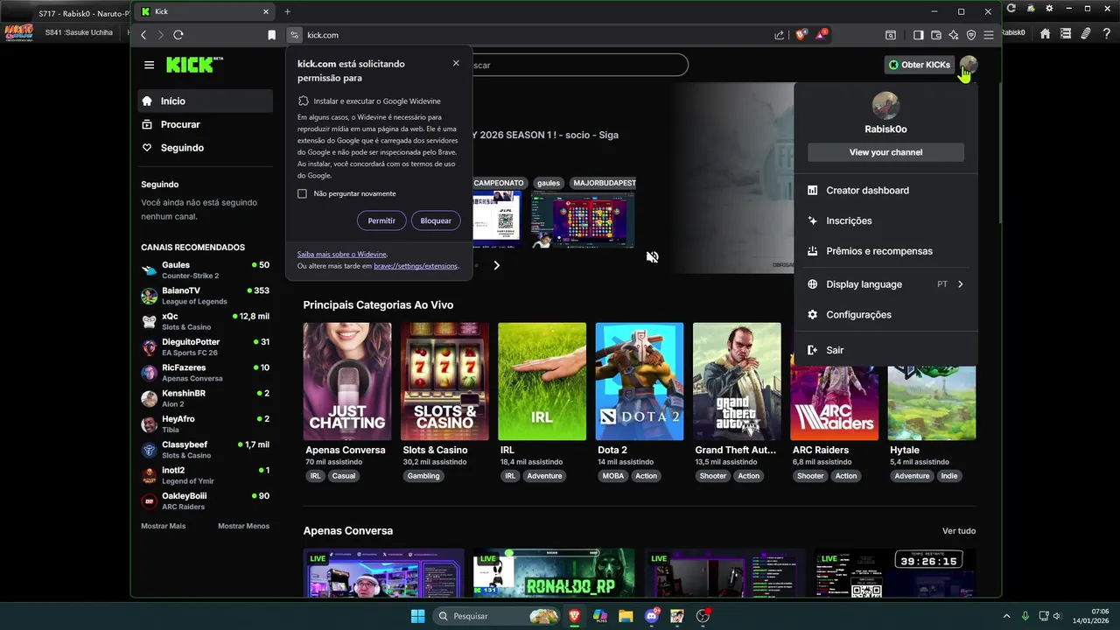Open the xQc recommended channel
1120x630 pixels.
205,321
